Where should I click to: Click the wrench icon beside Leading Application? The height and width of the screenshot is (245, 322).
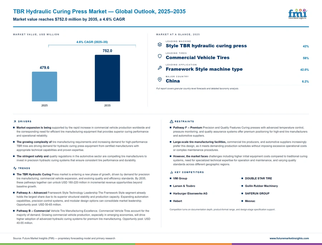click(160, 68)
